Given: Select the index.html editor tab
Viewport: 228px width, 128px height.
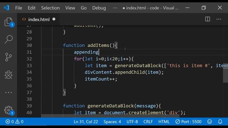Looking at the screenshot, I should pyautogui.click(x=38, y=19).
